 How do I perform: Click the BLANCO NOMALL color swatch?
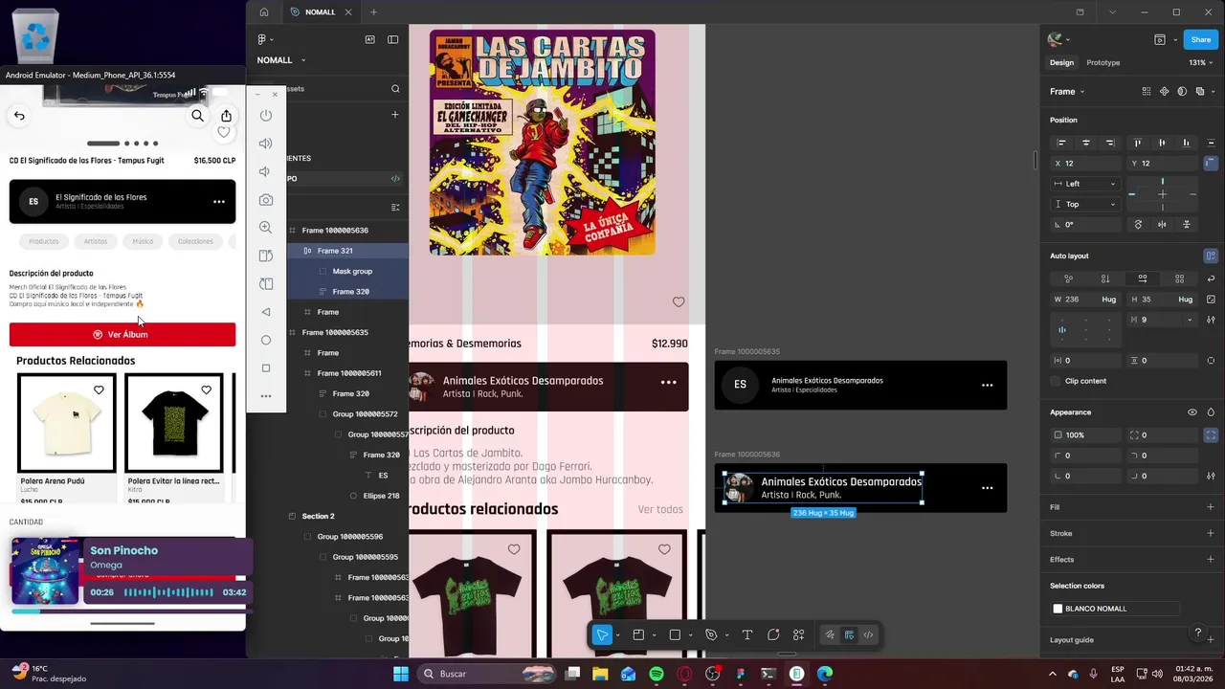tap(1058, 609)
